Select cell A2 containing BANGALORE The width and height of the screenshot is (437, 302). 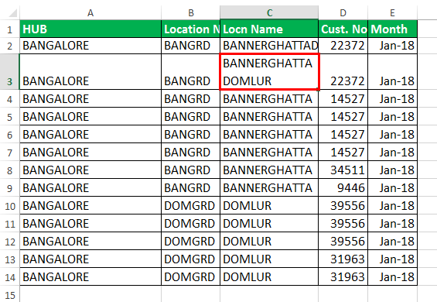90,46
